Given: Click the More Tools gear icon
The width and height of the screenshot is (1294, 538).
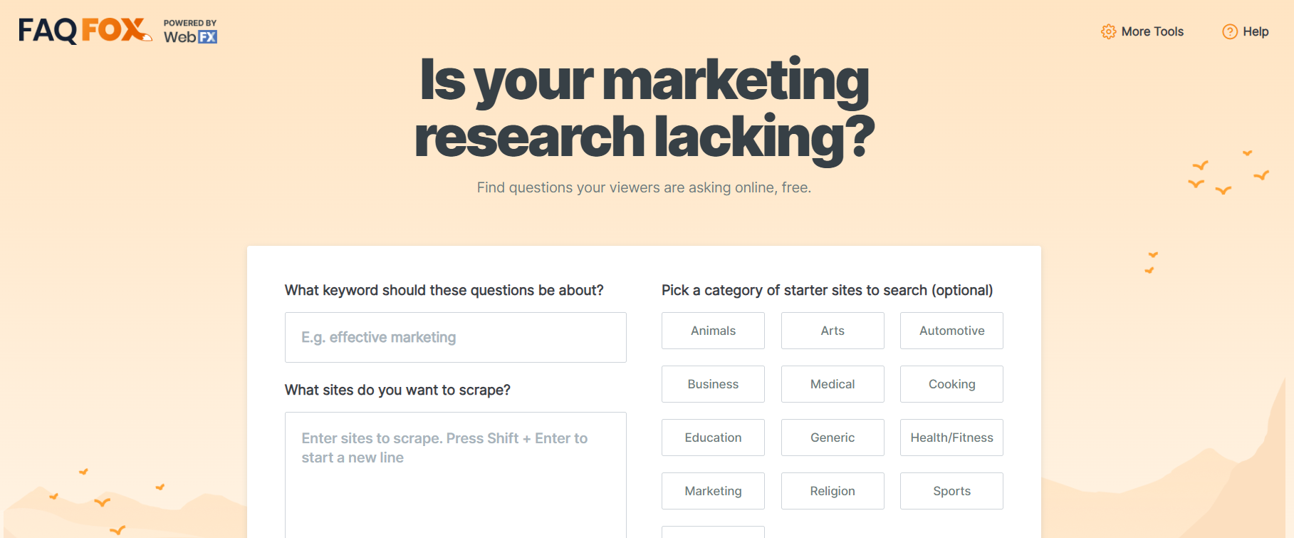Looking at the screenshot, I should [1108, 31].
